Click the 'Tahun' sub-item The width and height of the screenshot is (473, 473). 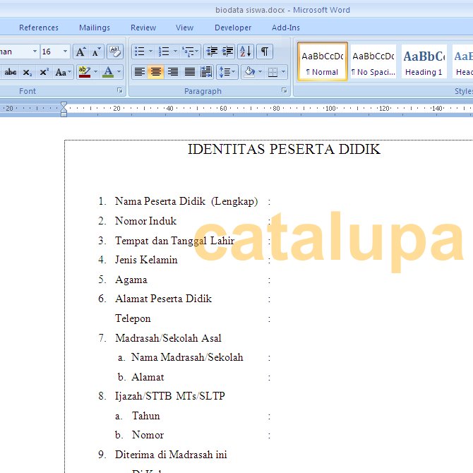pyautogui.click(x=146, y=416)
